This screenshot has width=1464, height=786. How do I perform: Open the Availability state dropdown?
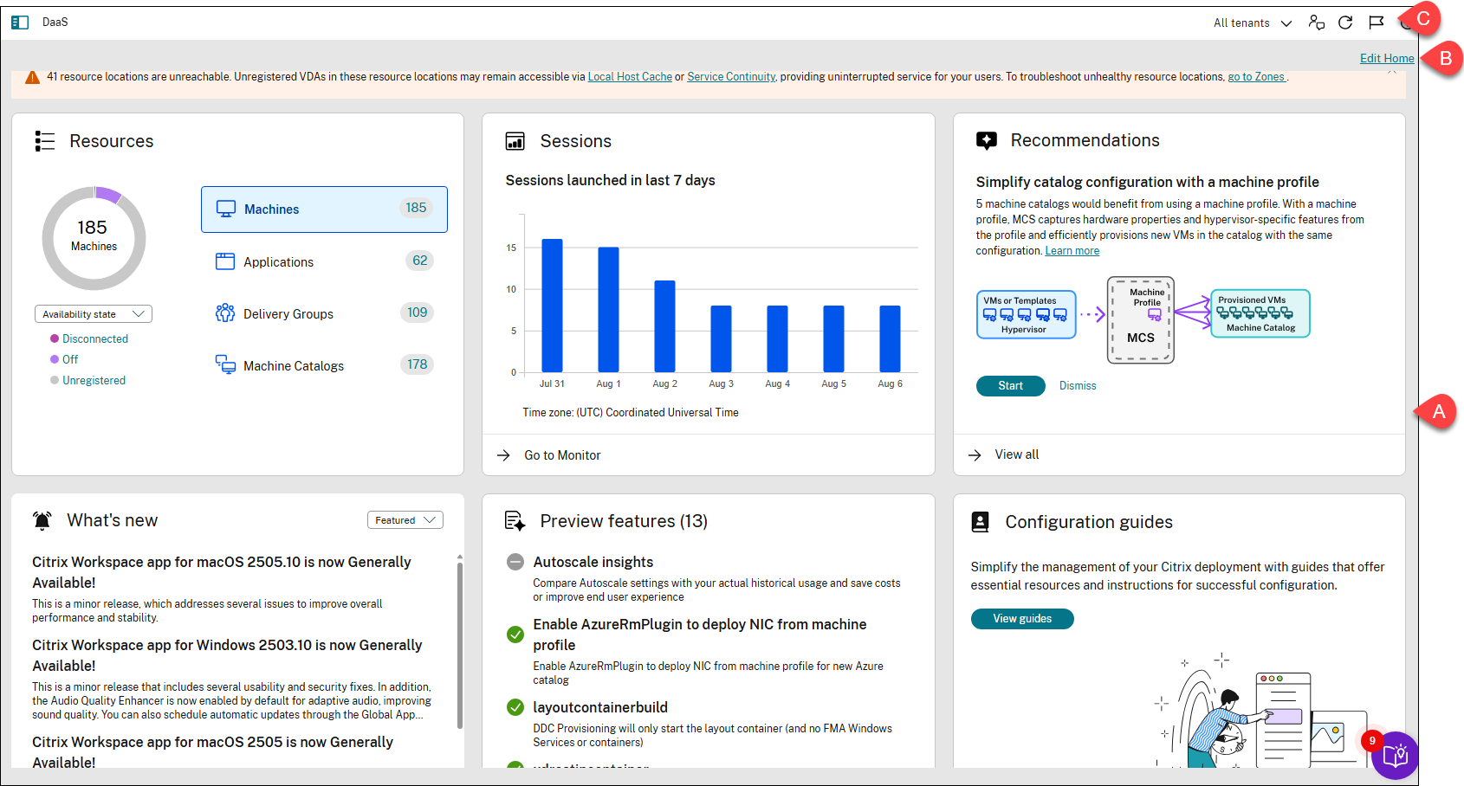click(94, 314)
